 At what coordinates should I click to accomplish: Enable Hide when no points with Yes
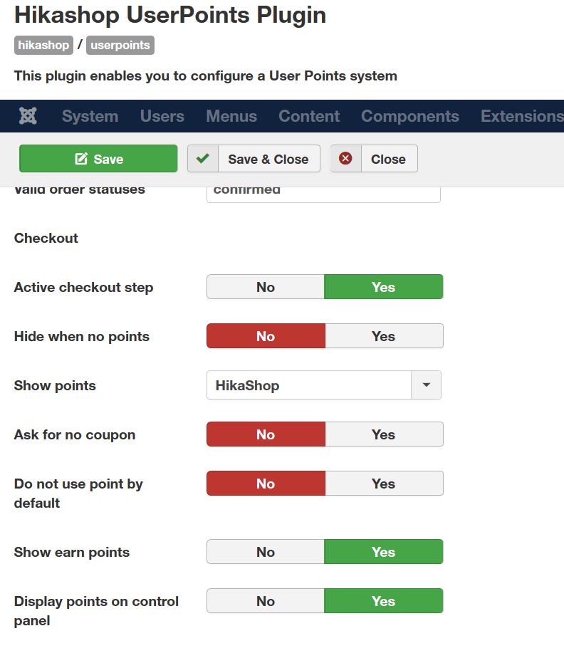pos(383,336)
